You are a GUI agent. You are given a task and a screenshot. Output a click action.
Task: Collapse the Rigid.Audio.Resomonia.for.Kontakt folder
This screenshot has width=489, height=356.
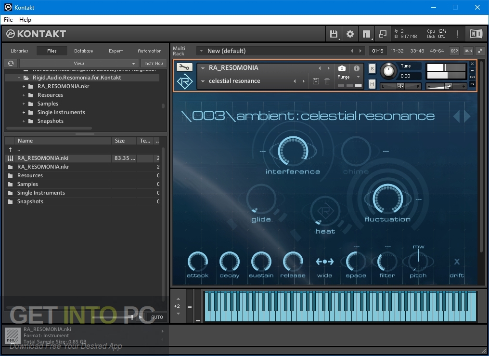[19, 78]
